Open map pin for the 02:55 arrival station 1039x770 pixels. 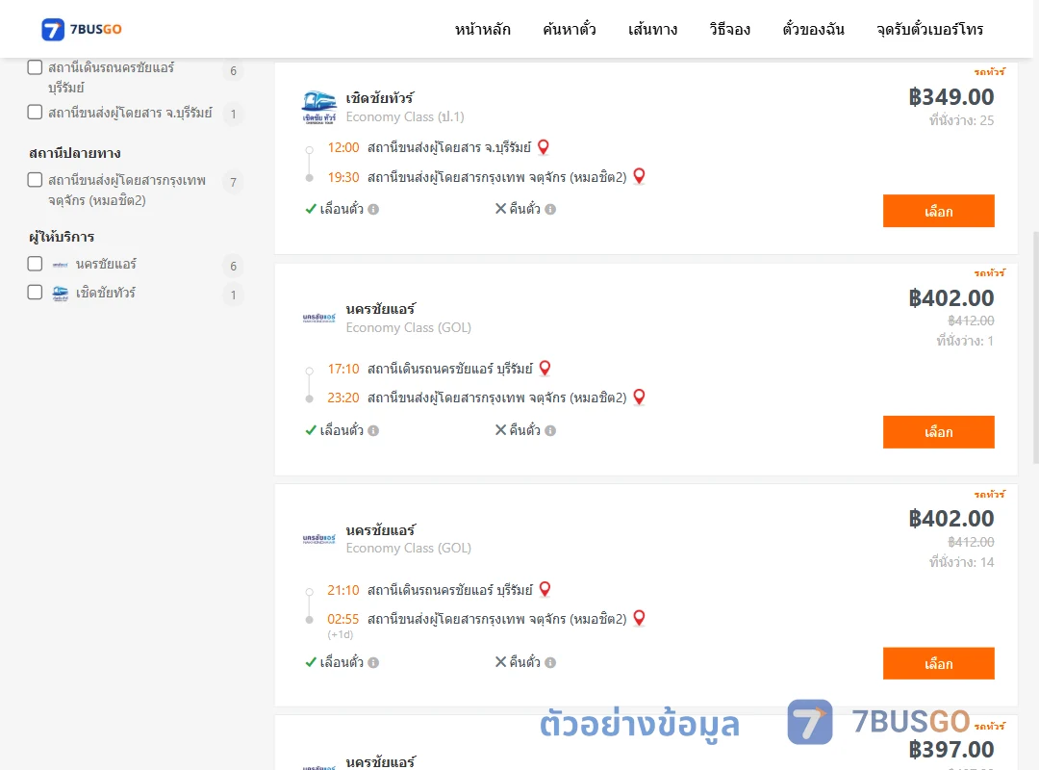[x=640, y=618]
